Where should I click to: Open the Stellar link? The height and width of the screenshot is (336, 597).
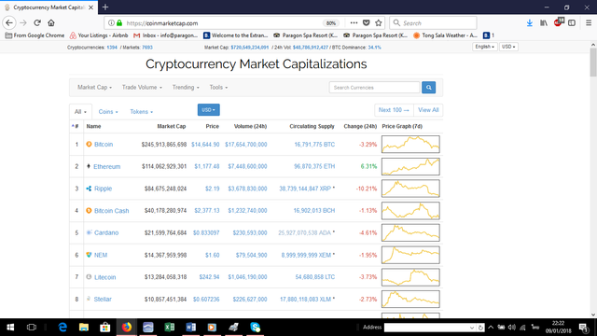coord(103,299)
